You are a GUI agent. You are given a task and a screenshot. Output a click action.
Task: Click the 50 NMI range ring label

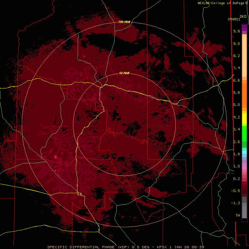[x=124, y=73]
